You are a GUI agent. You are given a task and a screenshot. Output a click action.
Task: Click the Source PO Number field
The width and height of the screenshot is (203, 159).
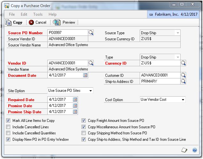pos(68,33)
